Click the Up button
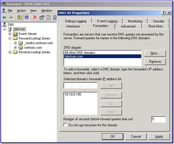The height and width of the screenshot is (144, 174). click(111, 104)
